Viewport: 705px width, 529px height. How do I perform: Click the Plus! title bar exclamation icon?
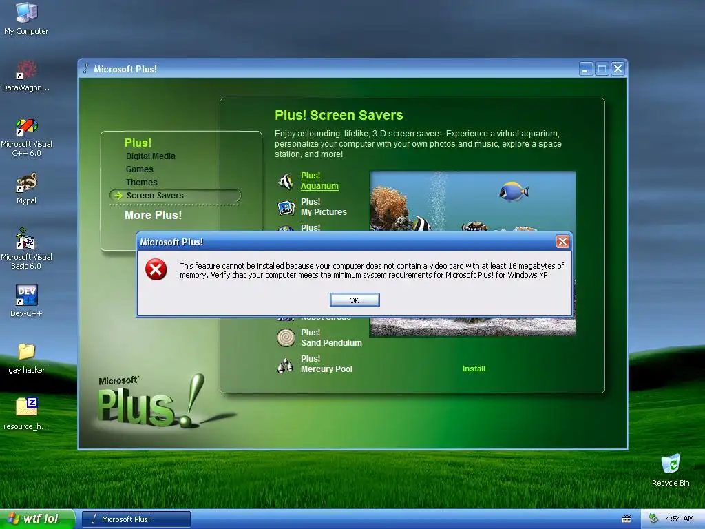tap(86, 68)
